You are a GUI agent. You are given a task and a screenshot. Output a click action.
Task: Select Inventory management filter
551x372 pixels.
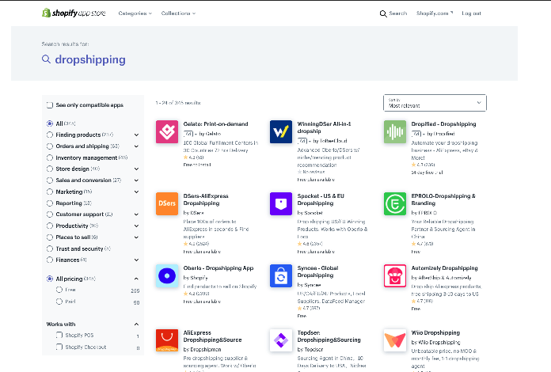point(50,158)
